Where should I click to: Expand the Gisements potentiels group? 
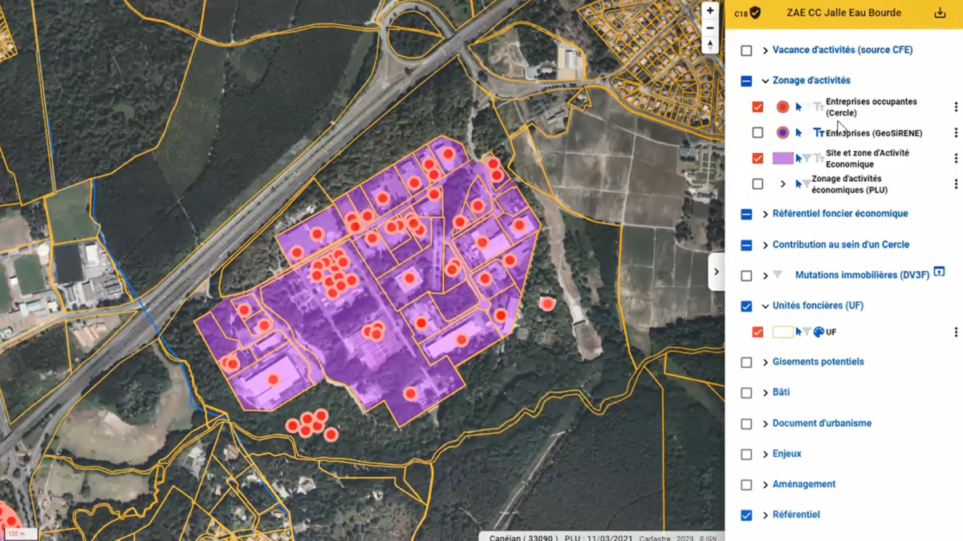pos(765,362)
